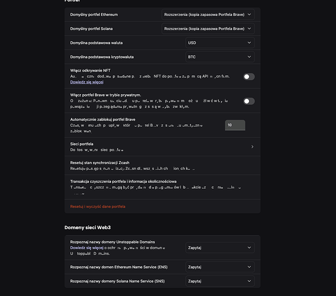Click chevron icon of SNS selector
This screenshot has width=336, height=296.
tap(249, 281)
